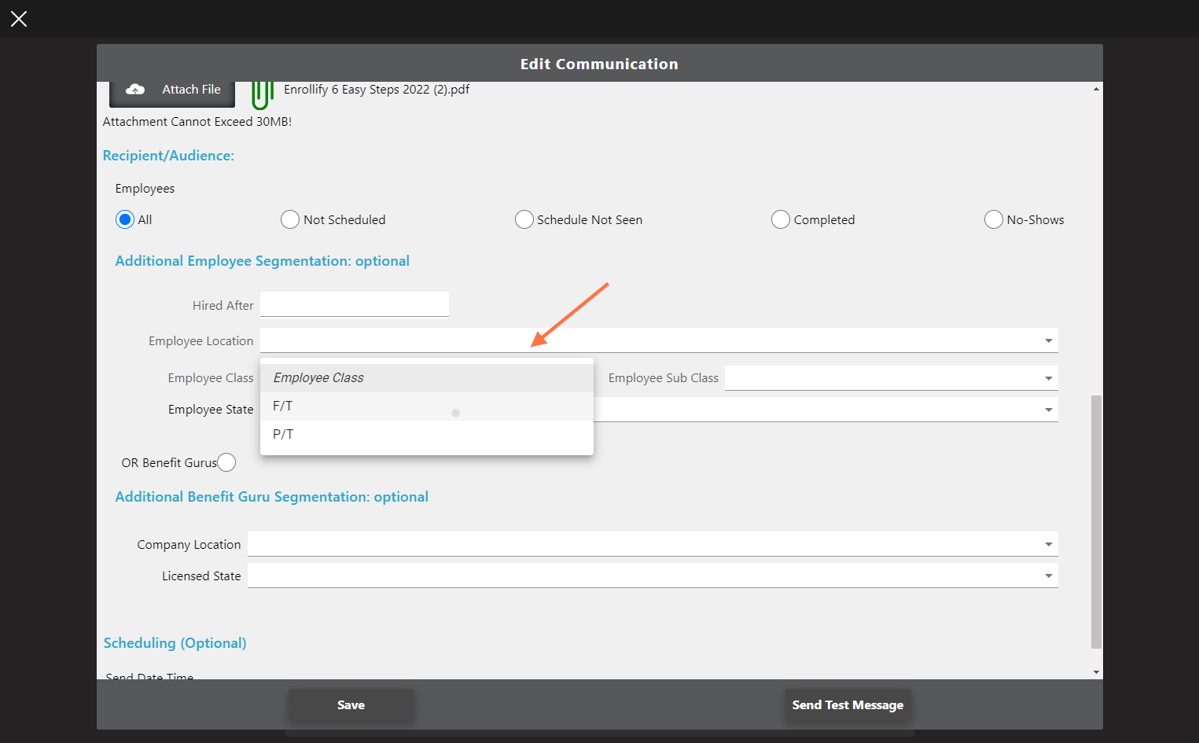This screenshot has width=1199, height=743.
Task: Click the dialog's vertical scrollbar thumb
Action: pos(1096,522)
